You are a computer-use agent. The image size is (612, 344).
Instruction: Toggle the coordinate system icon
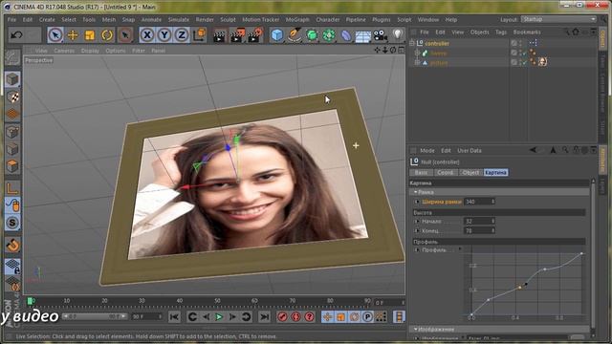(199, 34)
